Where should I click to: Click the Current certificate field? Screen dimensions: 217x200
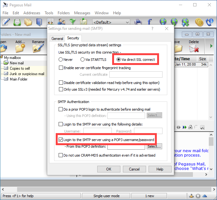[136, 74]
